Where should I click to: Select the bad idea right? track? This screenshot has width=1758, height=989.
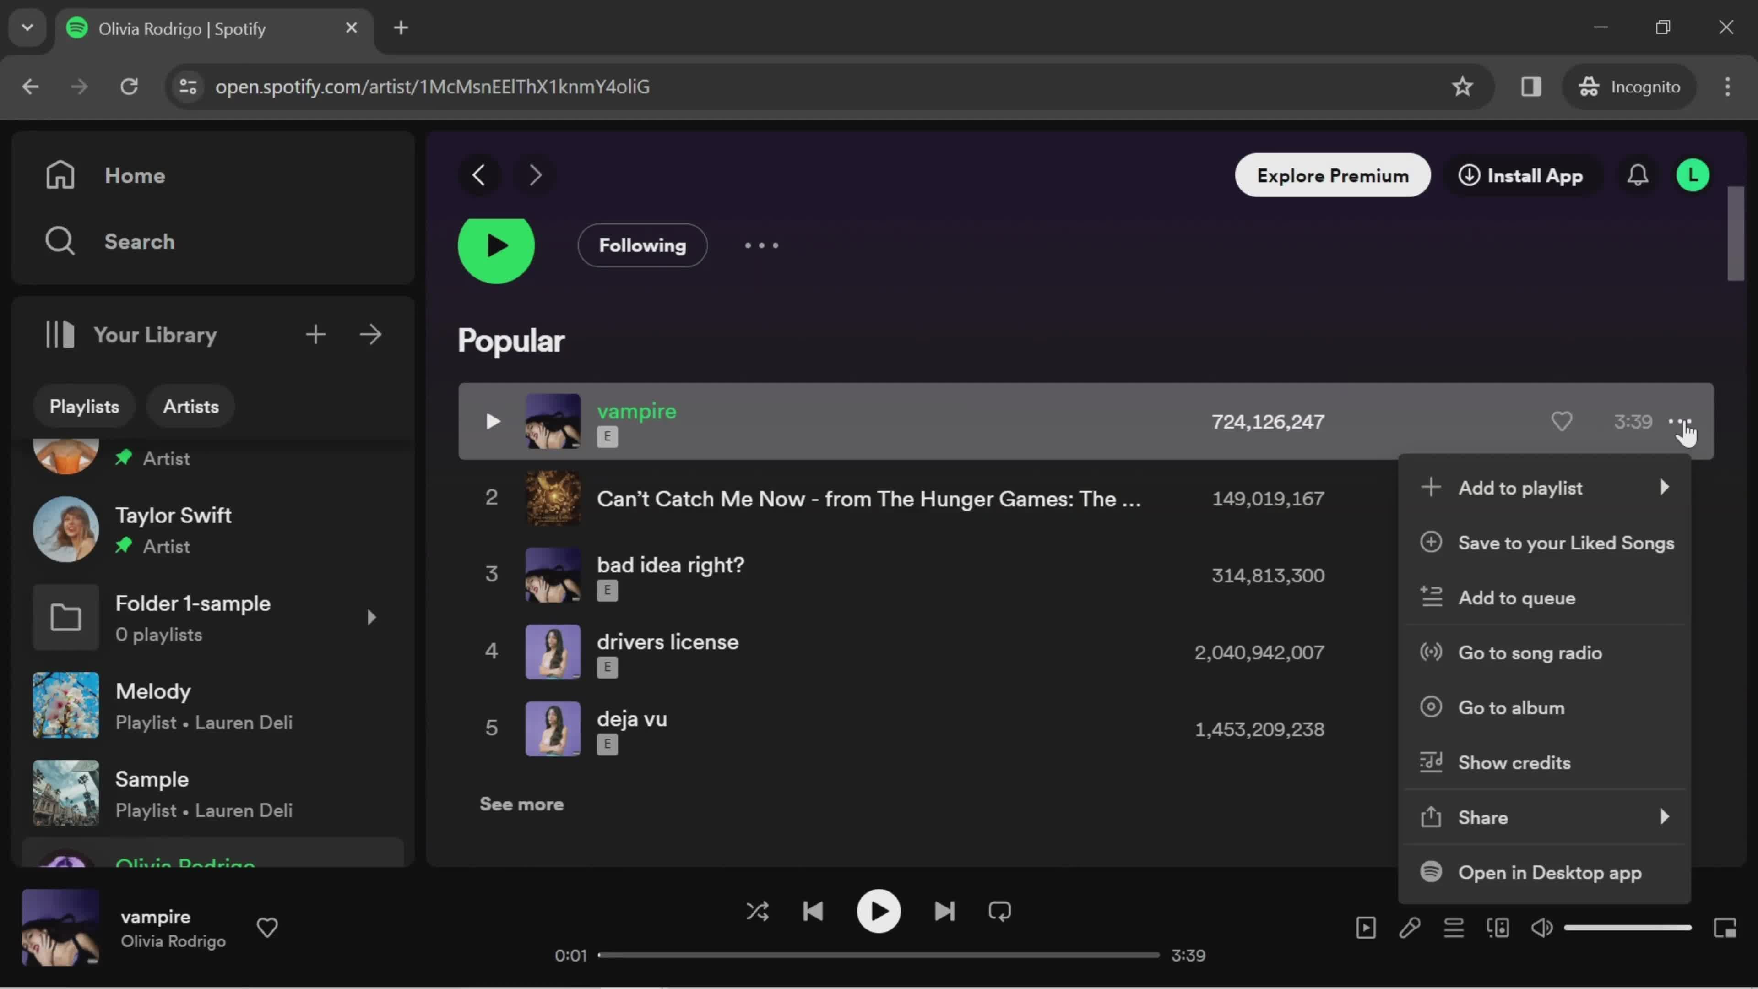[670, 565]
